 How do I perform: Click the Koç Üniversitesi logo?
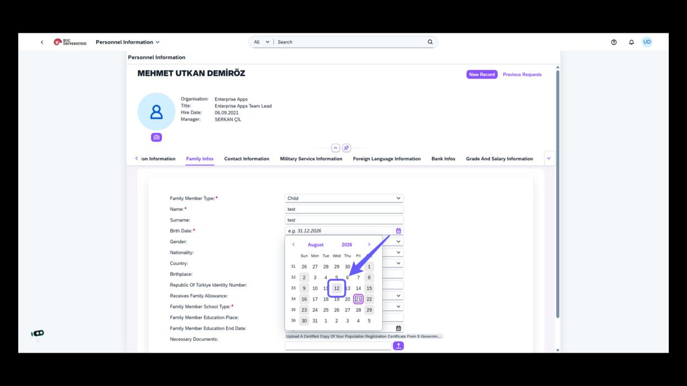[70, 42]
